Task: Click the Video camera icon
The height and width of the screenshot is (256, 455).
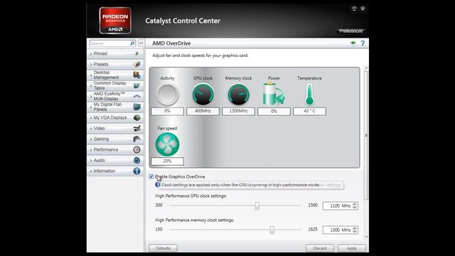Action: pyautogui.click(x=137, y=128)
